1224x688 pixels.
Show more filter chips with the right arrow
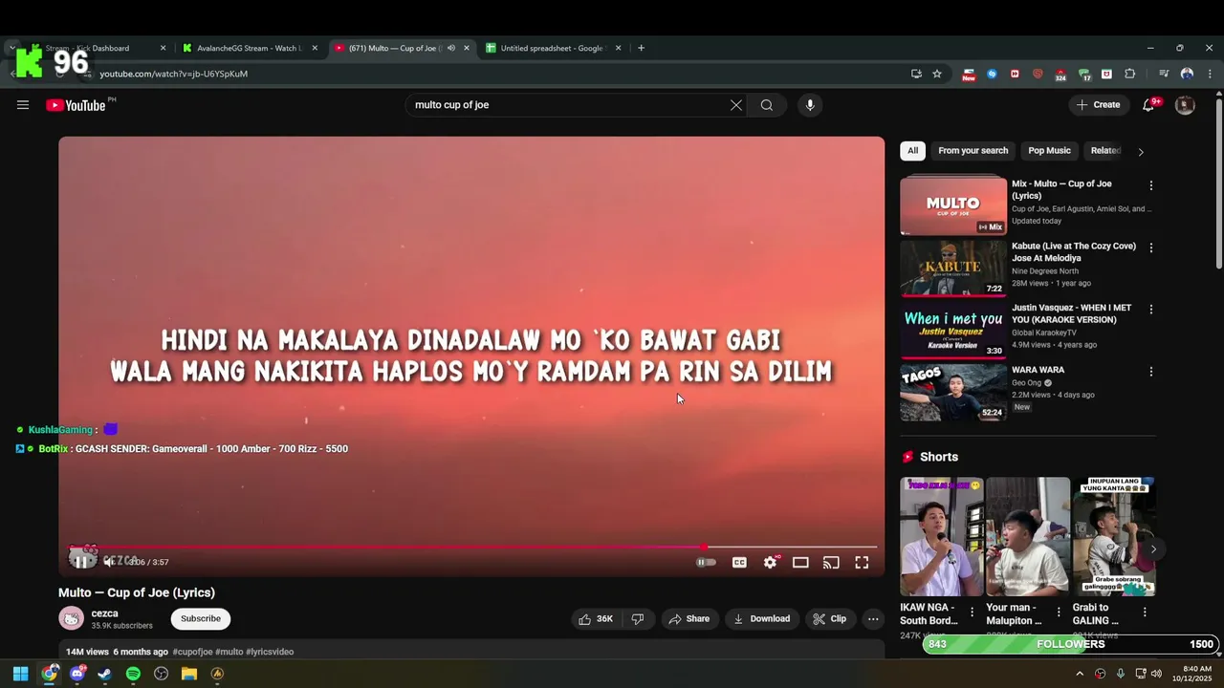point(1140,152)
